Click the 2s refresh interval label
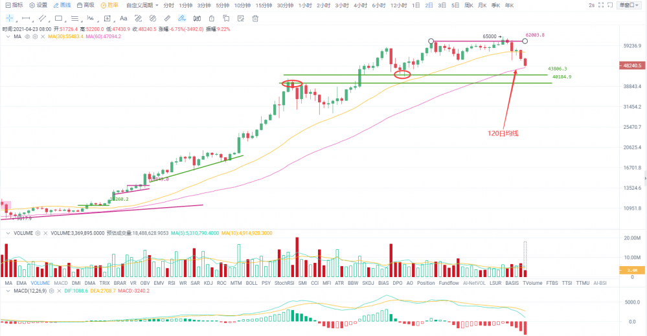Image resolution: width=647 pixels, height=336 pixels. pyautogui.click(x=591, y=5)
